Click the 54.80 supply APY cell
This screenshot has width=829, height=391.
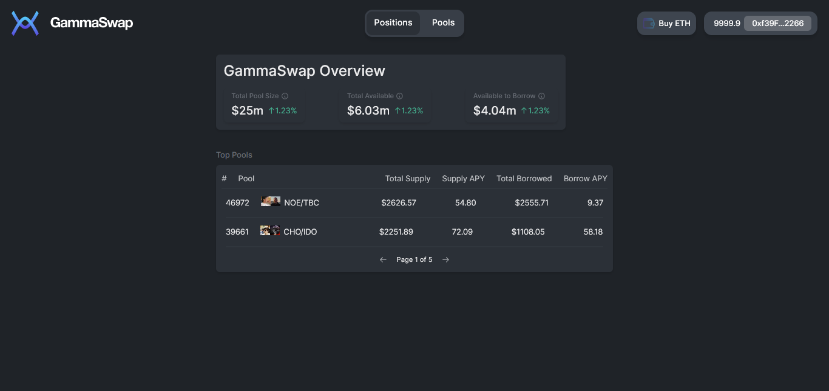click(x=465, y=203)
